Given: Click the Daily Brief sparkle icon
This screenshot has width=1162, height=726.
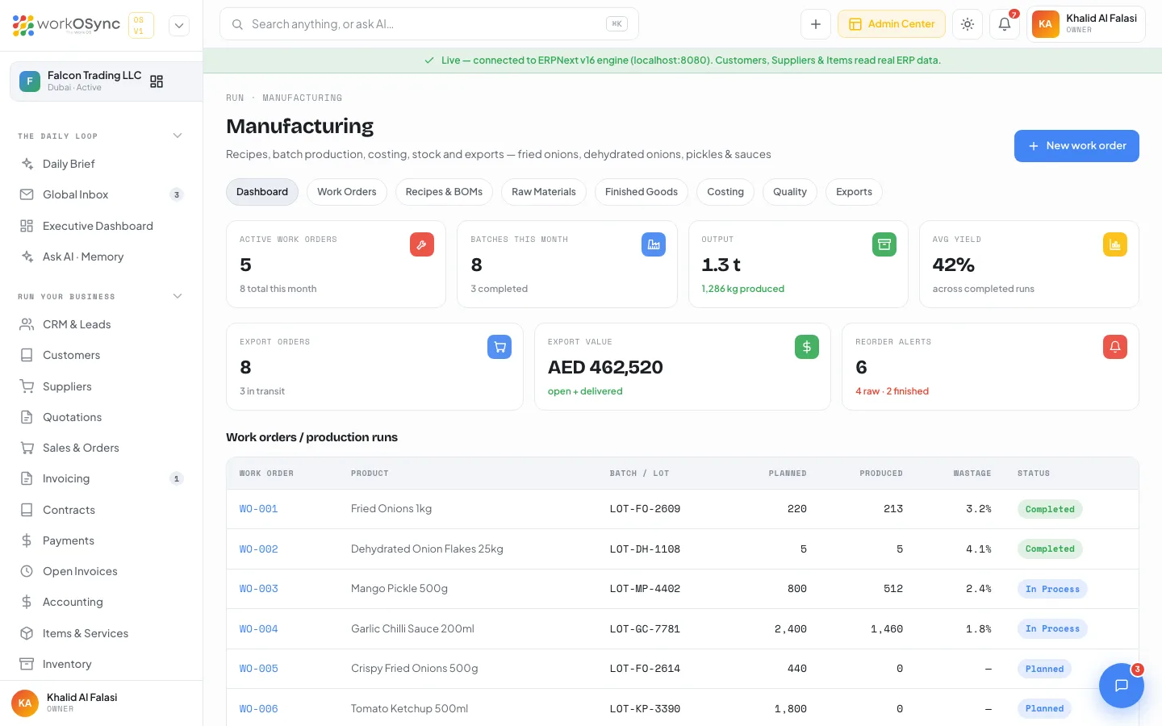Looking at the screenshot, I should [27, 164].
